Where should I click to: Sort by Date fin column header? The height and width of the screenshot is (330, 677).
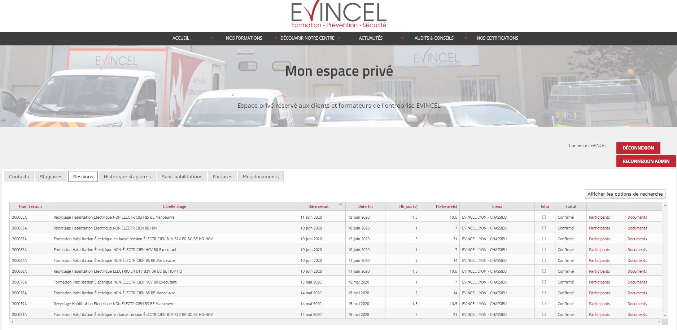365,206
